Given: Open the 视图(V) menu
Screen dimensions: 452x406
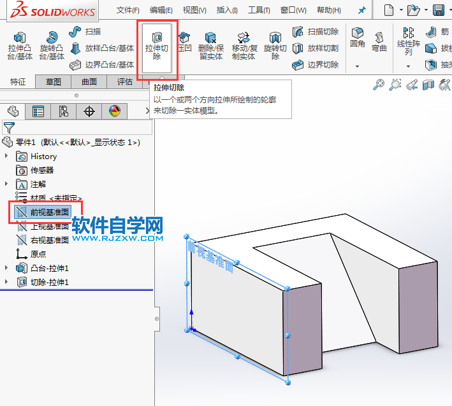Looking at the screenshot, I should pyautogui.click(x=194, y=11).
